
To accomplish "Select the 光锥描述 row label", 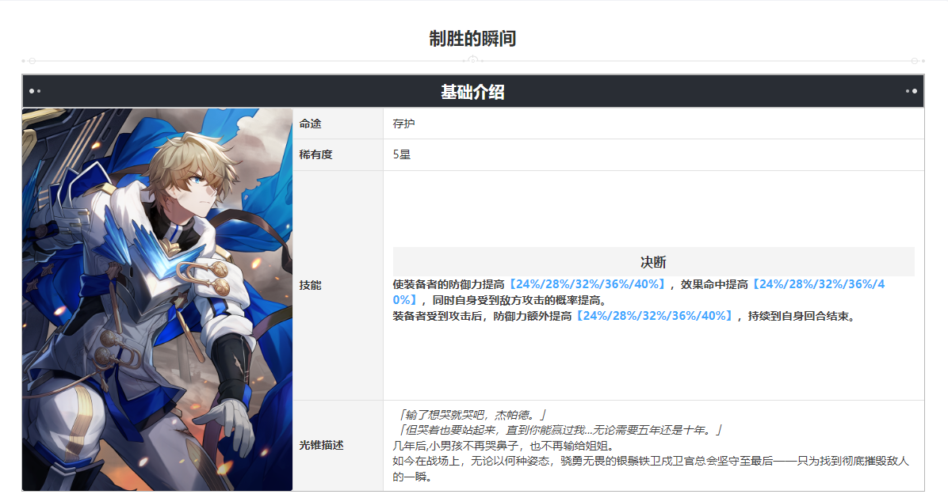I will click(321, 445).
